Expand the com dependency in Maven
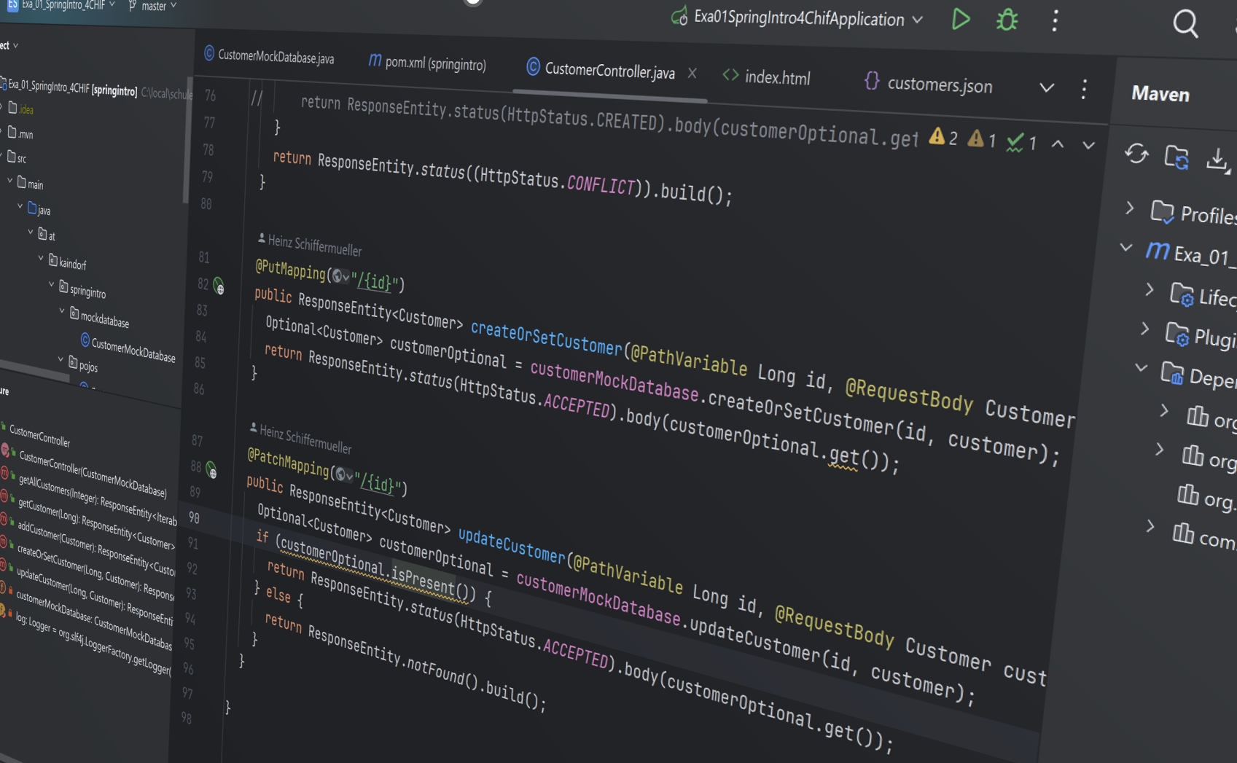This screenshot has width=1237, height=763. point(1150,525)
